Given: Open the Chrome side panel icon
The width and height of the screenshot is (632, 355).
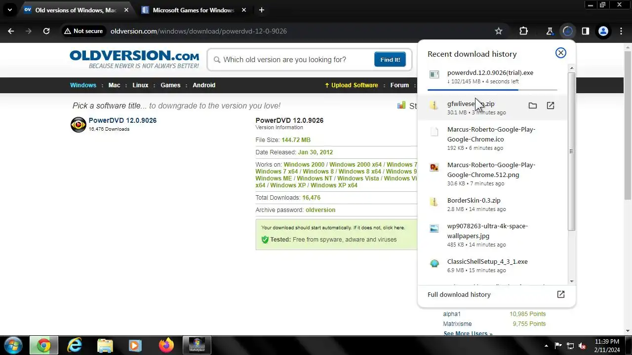Looking at the screenshot, I should pos(585,31).
